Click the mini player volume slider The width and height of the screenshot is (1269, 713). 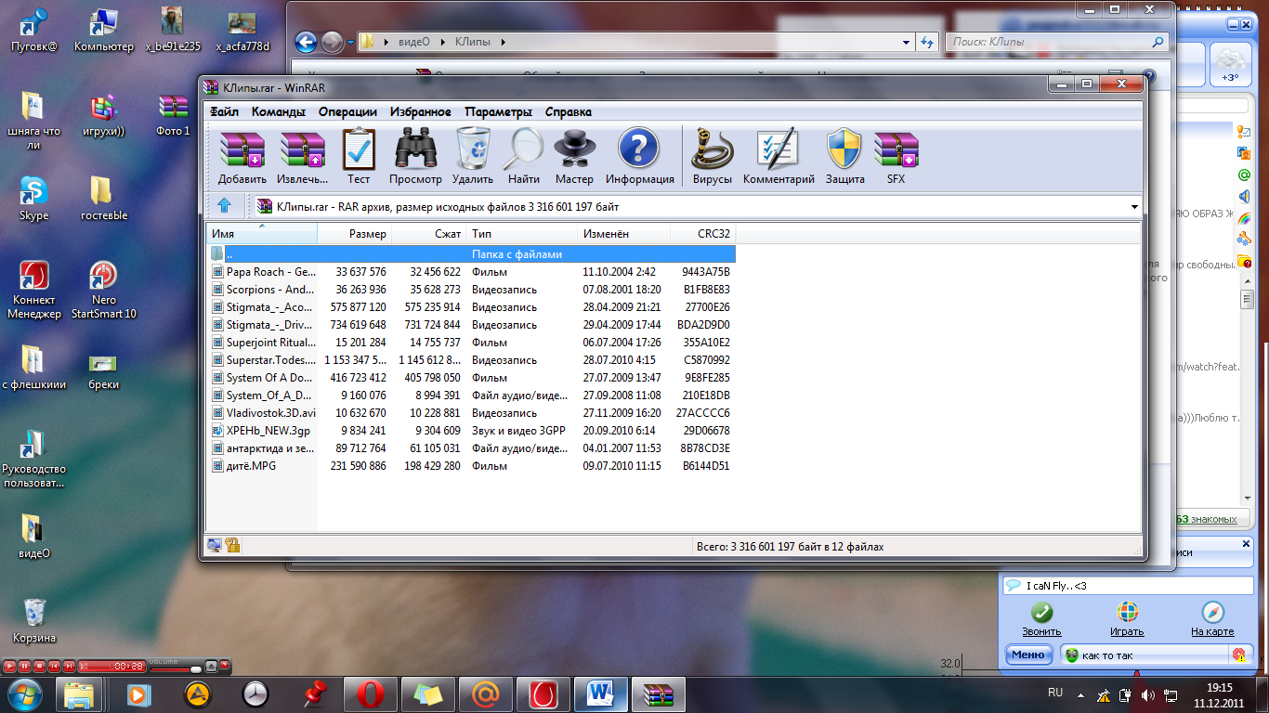[x=177, y=668]
